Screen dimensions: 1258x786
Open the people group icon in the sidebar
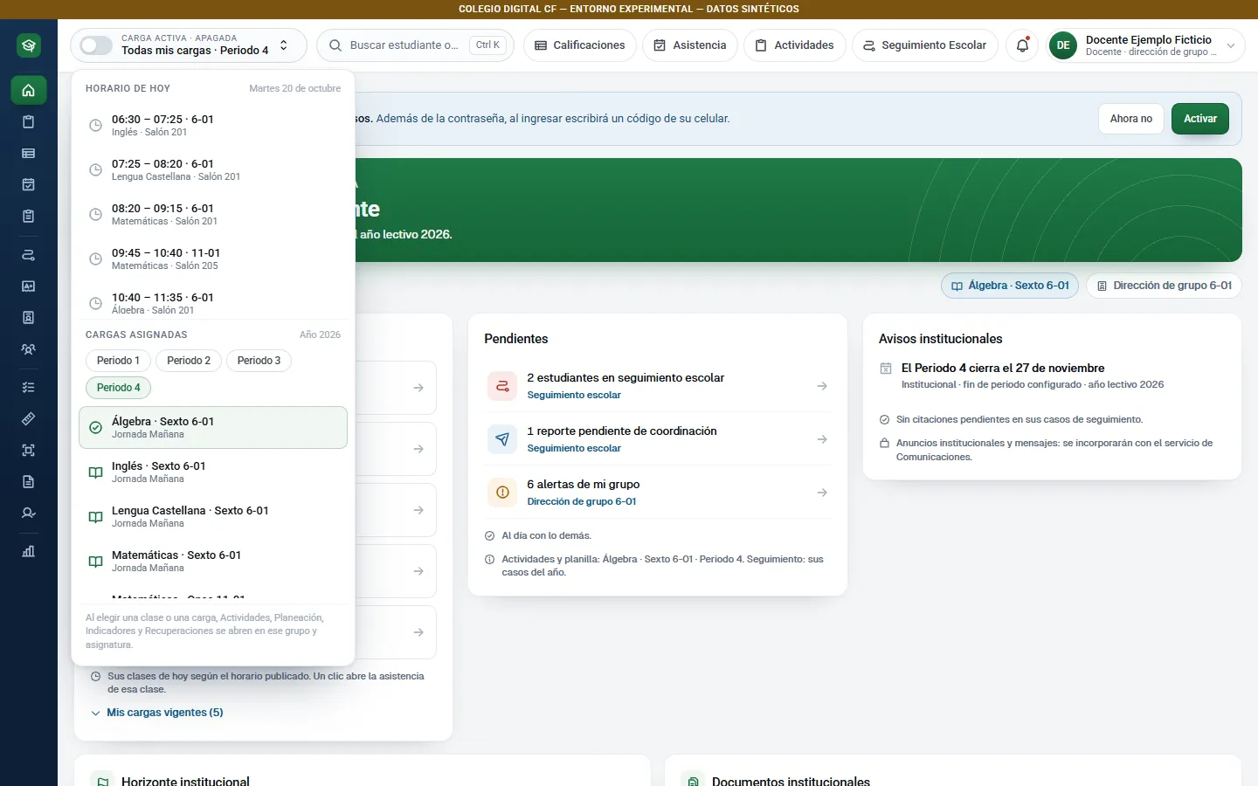(29, 349)
